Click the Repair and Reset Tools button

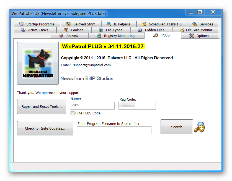pos(42,106)
